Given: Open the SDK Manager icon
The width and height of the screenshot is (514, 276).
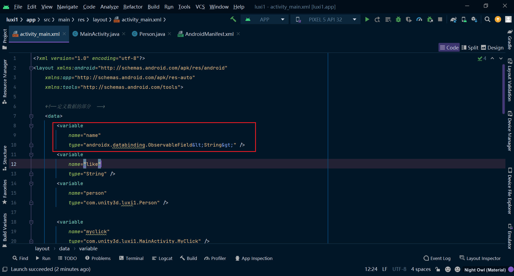Looking at the screenshot, I should click(474, 20).
